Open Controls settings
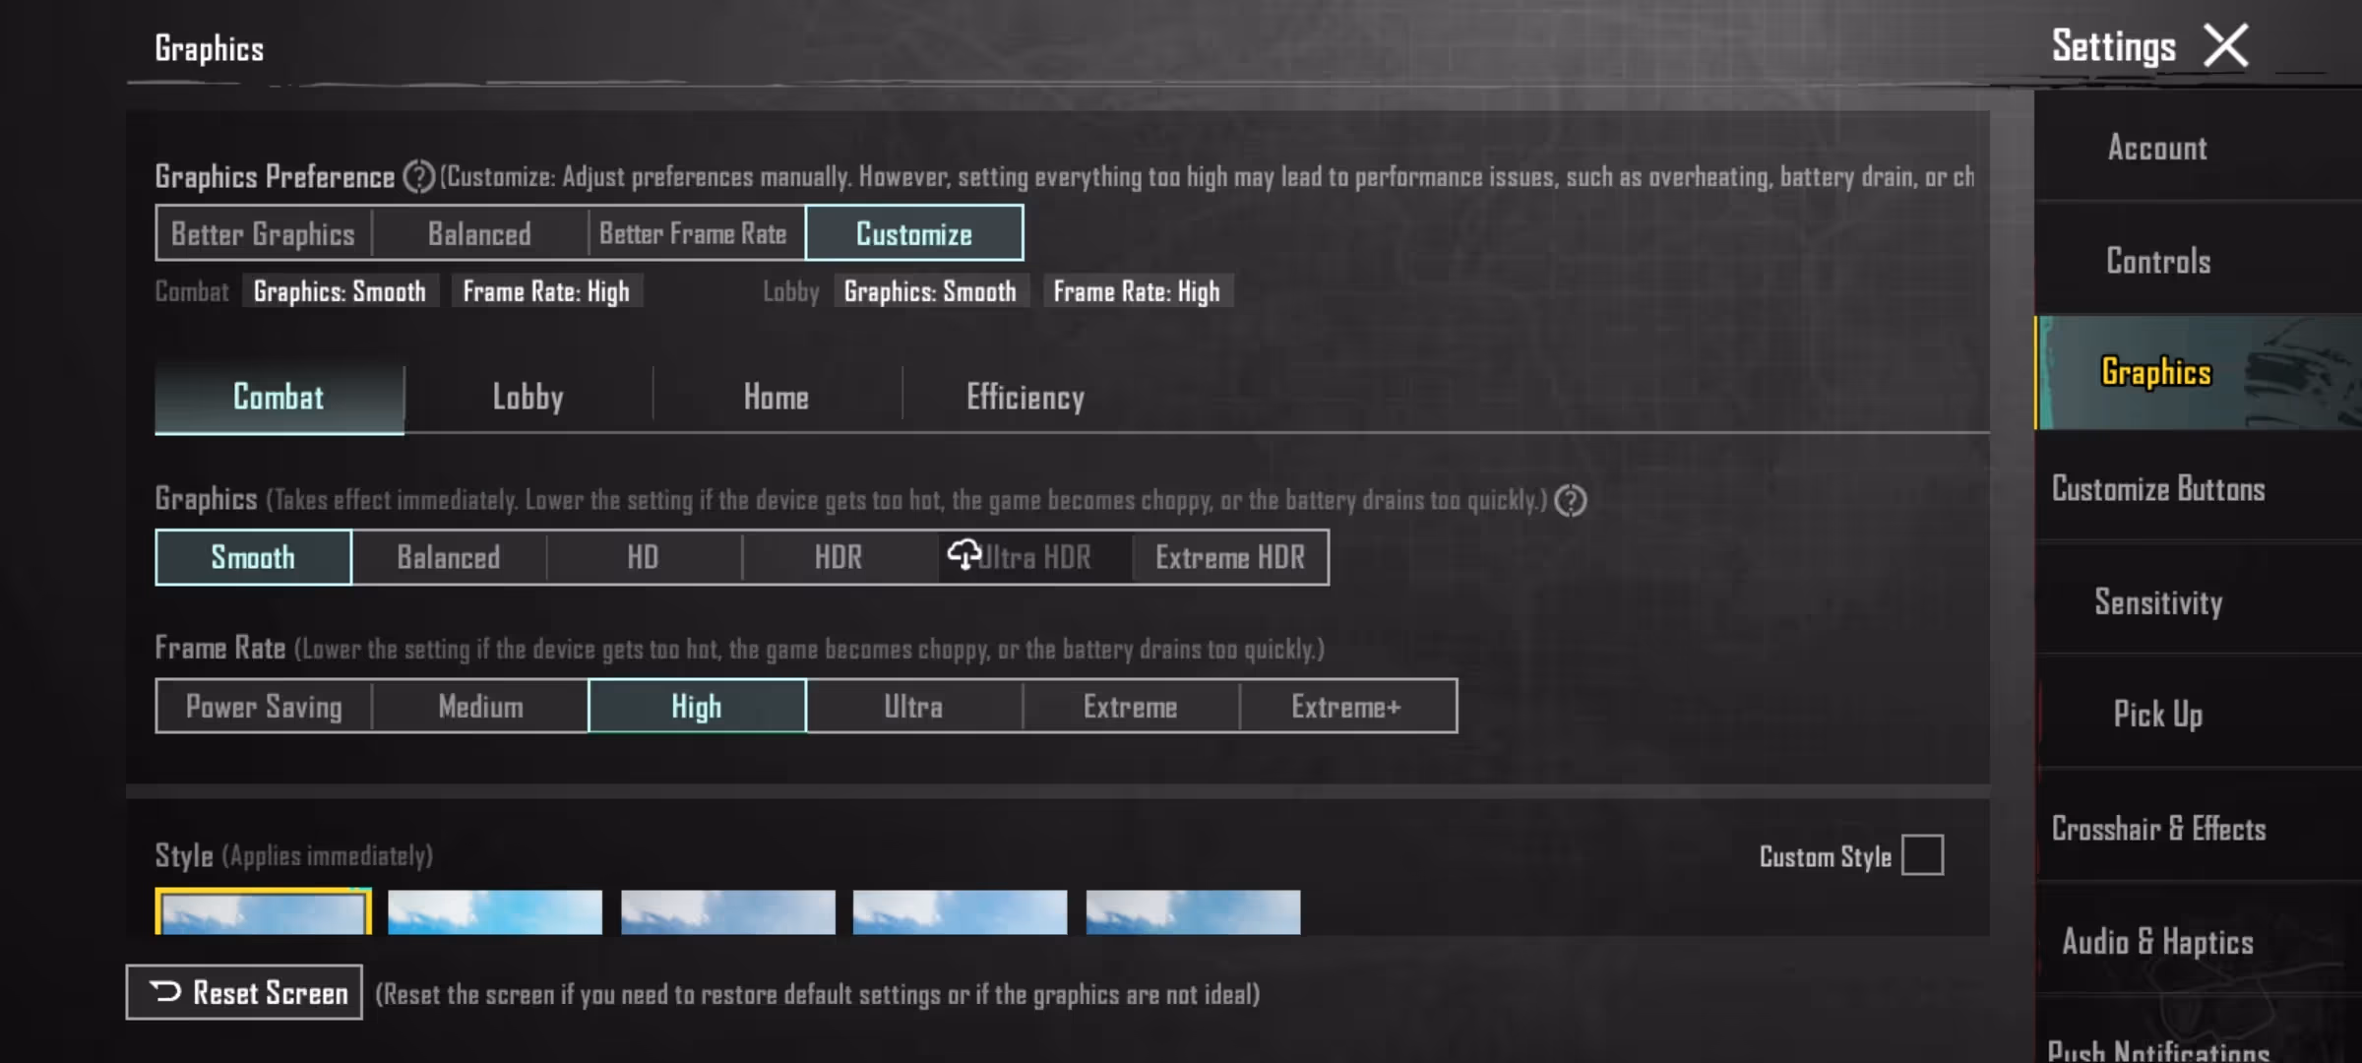 click(2157, 261)
